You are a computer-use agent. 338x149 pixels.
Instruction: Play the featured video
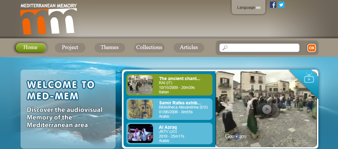[267, 109]
